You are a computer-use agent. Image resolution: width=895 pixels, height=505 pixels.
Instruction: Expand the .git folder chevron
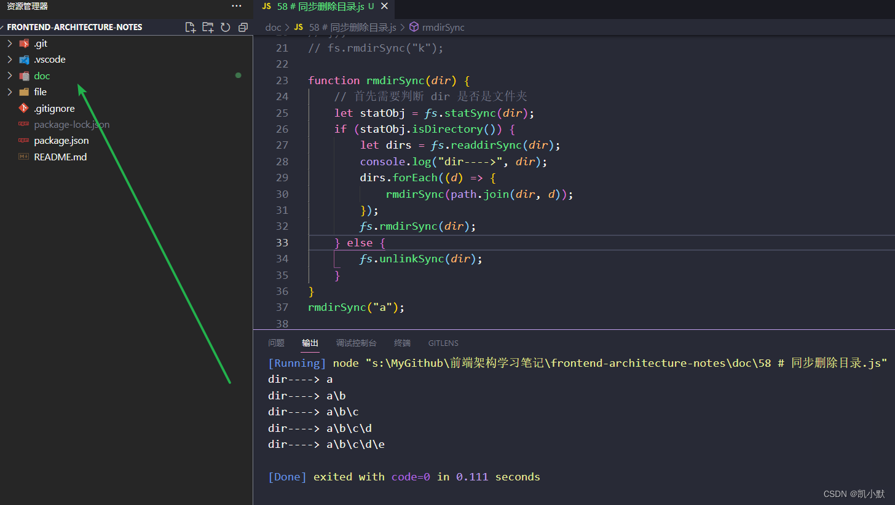[10, 44]
